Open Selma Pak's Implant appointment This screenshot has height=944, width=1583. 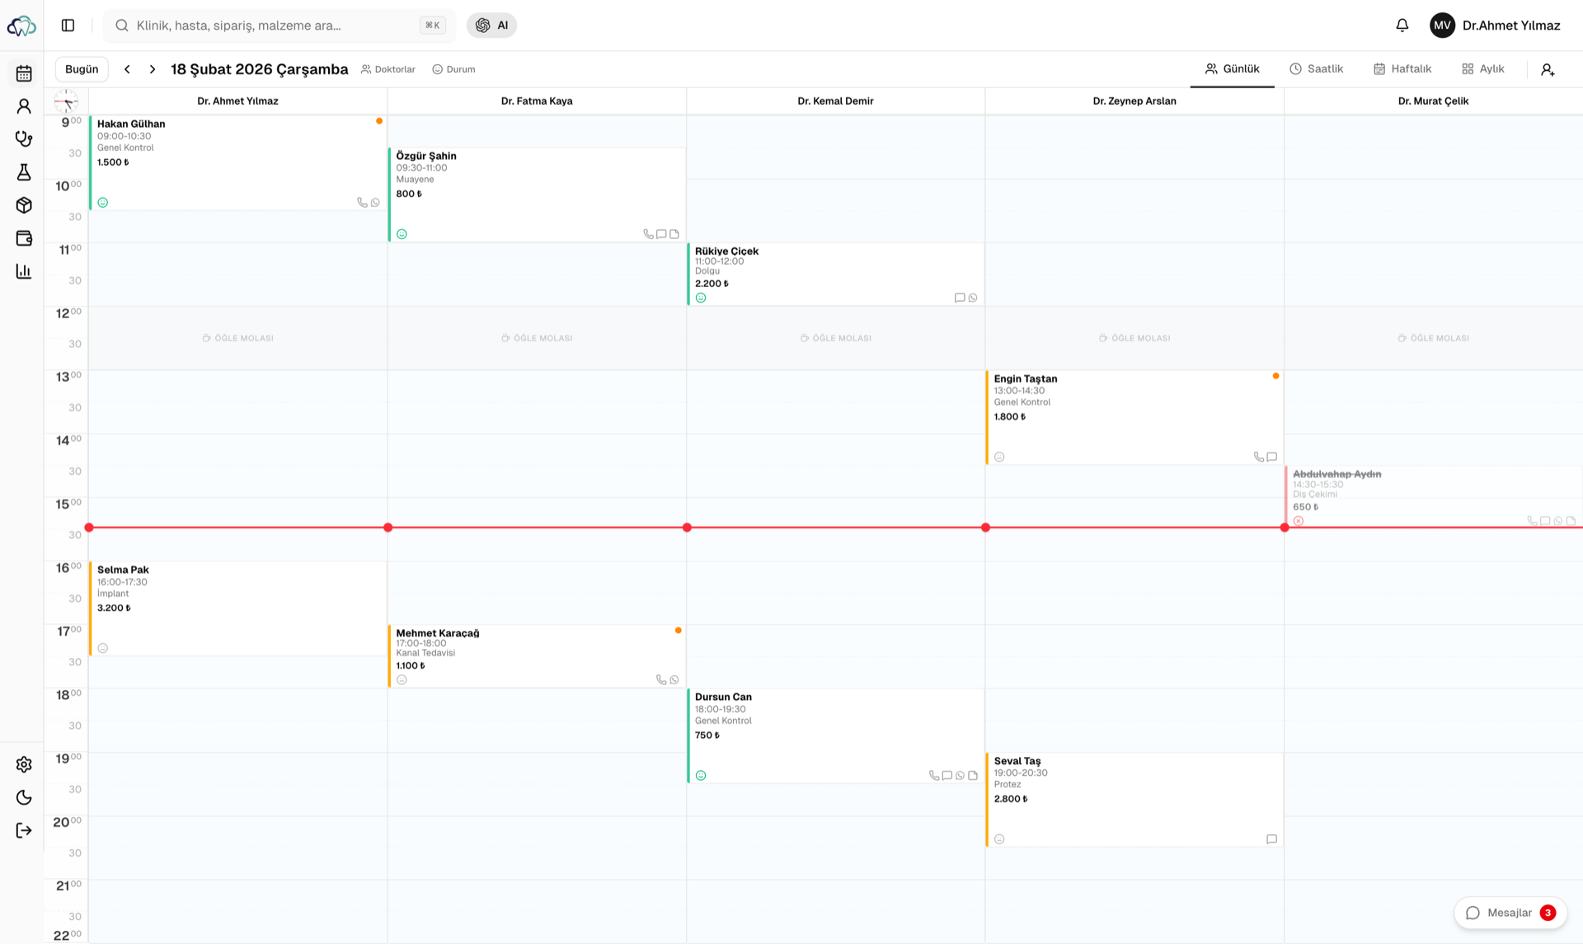coord(237,609)
